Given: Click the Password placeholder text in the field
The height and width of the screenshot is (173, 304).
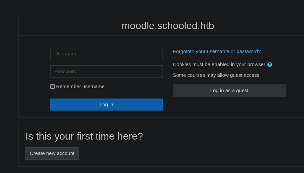Looking at the screenshot, I should (65, 71).
